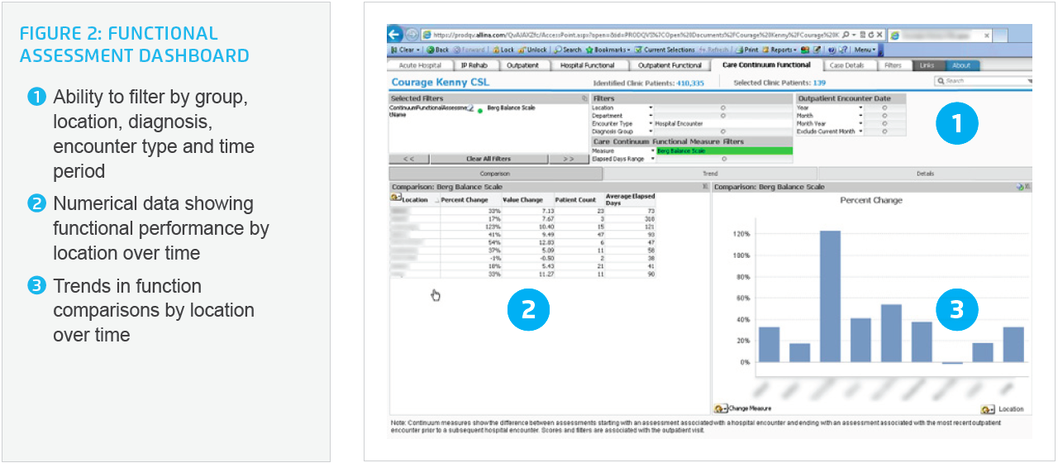Click the cycle icon beside Location table header
The image size is (1058, 463).
395,198
